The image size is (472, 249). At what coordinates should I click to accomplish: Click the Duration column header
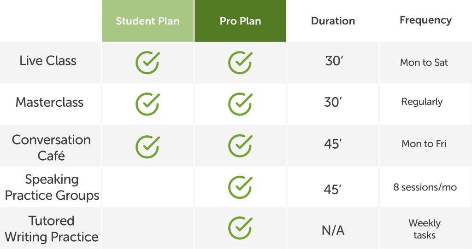click(x=333, y=21)
